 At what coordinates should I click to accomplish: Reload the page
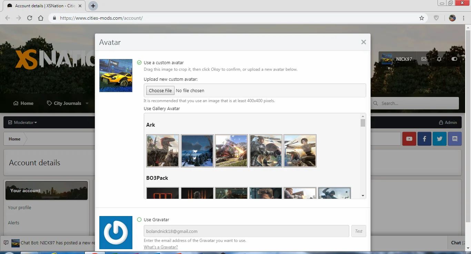tap(30, 18)
